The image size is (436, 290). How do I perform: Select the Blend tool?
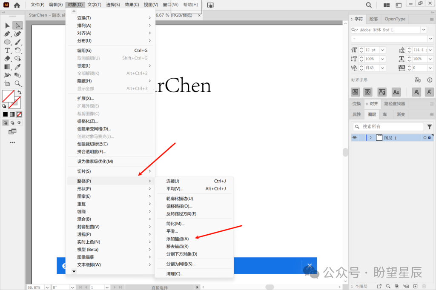click(17, 75)
